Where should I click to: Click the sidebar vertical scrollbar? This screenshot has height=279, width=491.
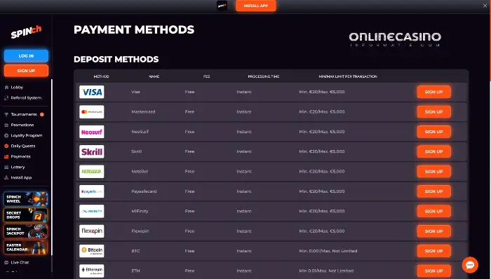point(52,168)
